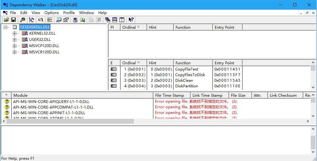Toggle Full Paths (C:\) icon
Image resolution: width=317 pixels, height=161 pixels.
[40, 20]
